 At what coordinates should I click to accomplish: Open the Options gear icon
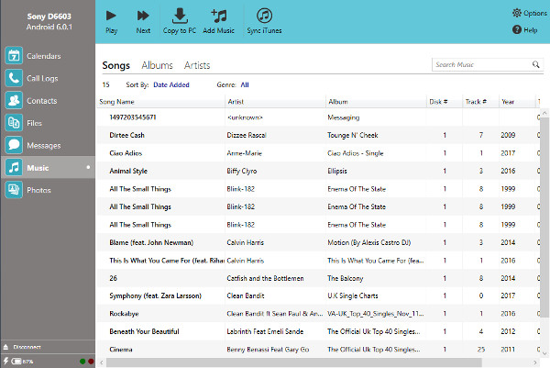click(x=517, y=13)
